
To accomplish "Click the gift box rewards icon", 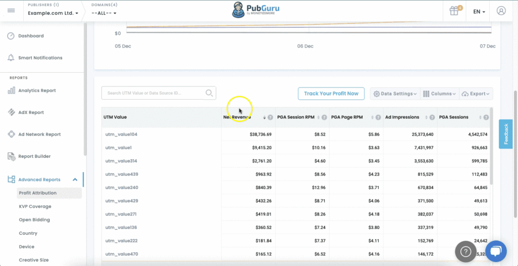I will (x=454, y=11).
